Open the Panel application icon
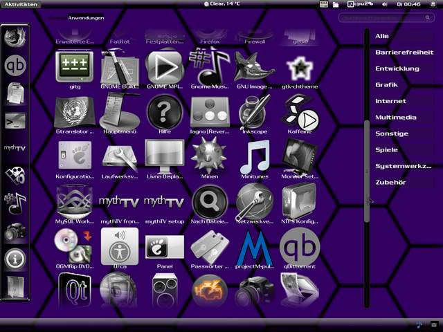The image size is (443, 332). coord(165,247)
